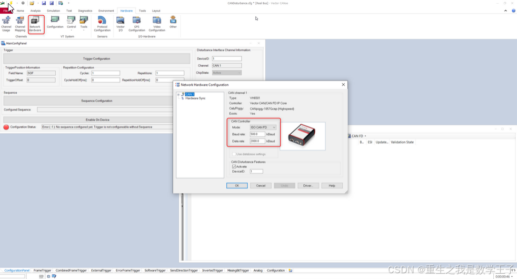The height and width of the screenshot is (279, 517).
Task: Click the Help button in the dialog
Action: [x=332, y=186]
